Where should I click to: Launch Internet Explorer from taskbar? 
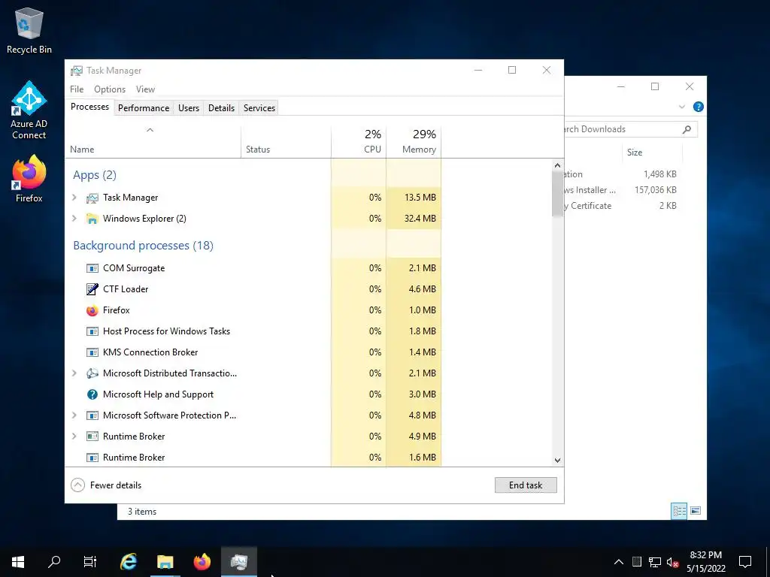(x=129, y=562)
